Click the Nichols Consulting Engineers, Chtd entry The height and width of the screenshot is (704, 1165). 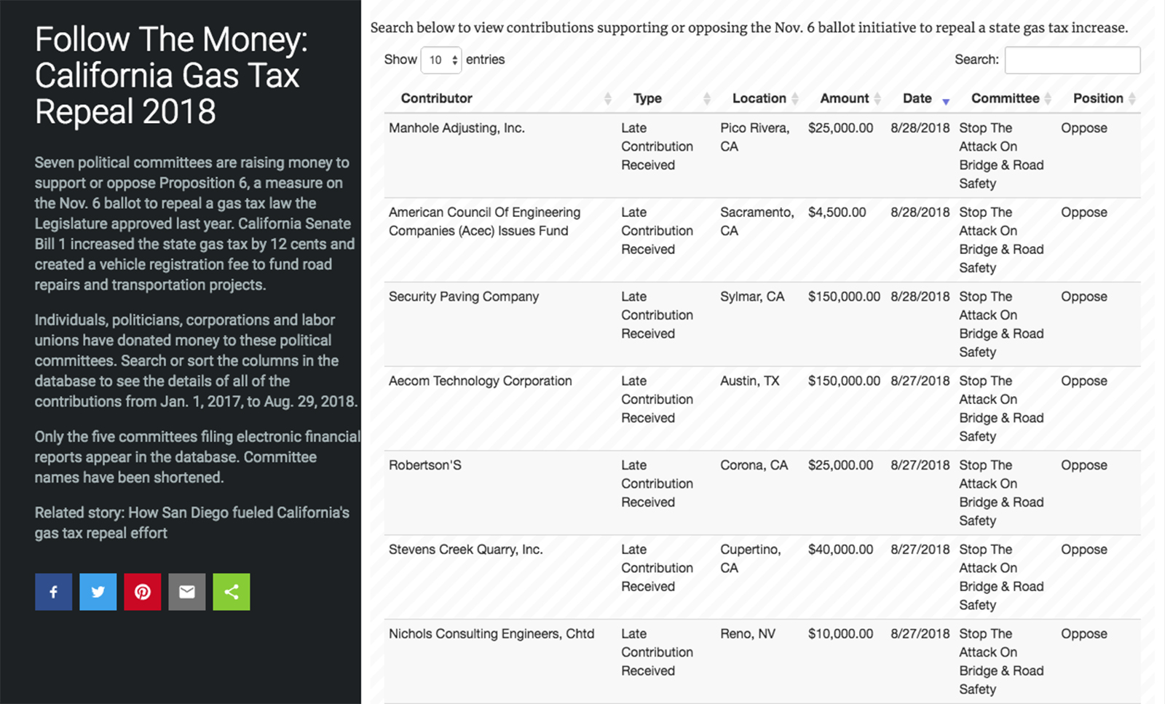point(491,634)
